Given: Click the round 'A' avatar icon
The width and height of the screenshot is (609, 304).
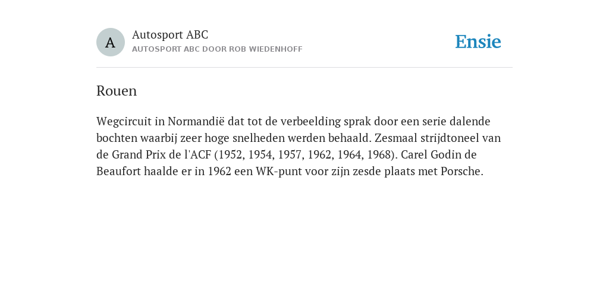Looking at the screenshot, I should (110, 42).
